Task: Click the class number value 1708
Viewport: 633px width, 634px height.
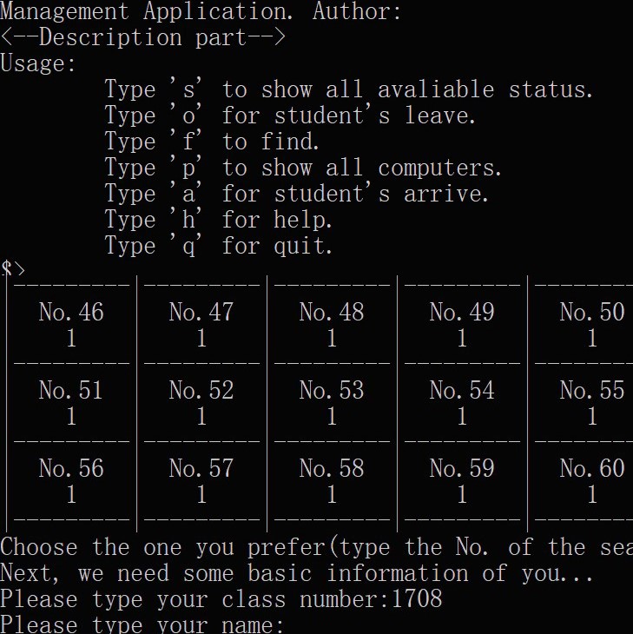Action: point(417,599)
